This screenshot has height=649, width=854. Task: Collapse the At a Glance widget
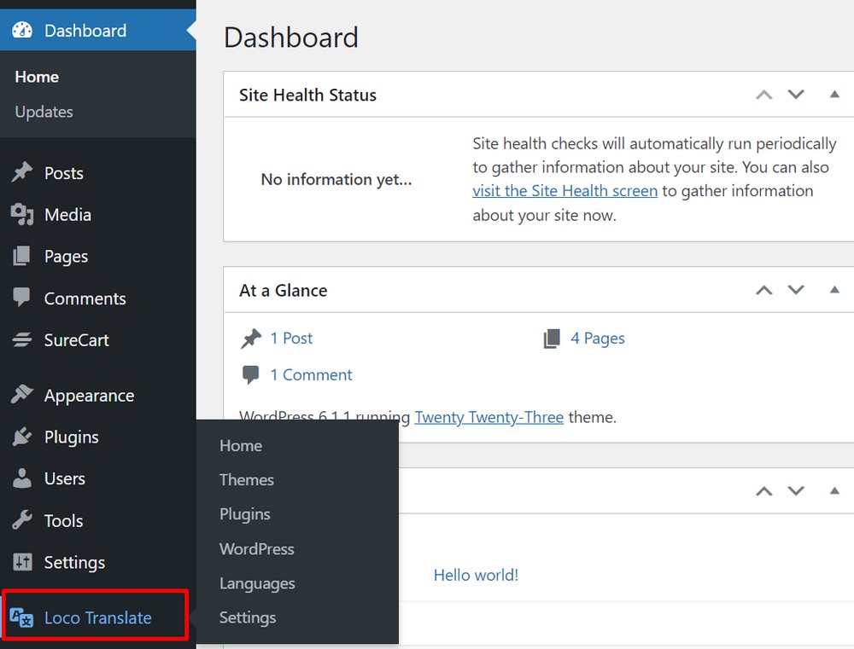coord(834,290)
